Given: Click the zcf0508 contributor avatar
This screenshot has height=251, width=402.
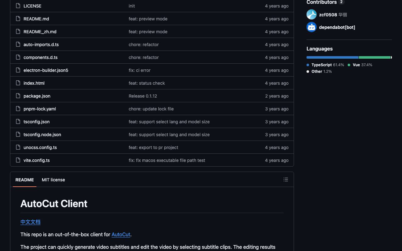Looking at the screenshot, I should [x=312, y=14].
